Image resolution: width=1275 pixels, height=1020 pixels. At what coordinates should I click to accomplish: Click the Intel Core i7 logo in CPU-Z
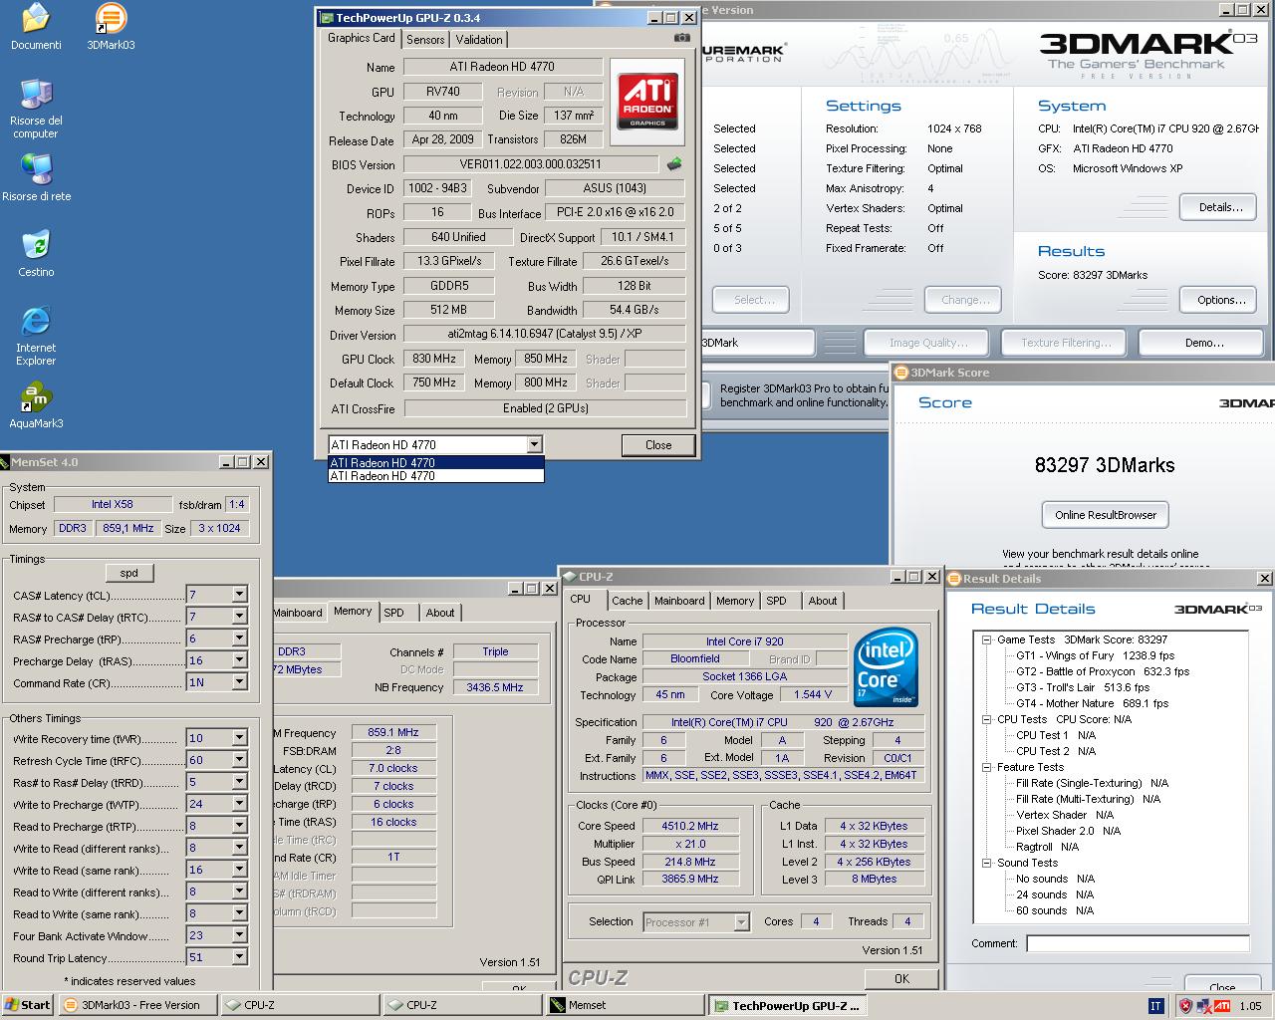click(x=886, y=667)
